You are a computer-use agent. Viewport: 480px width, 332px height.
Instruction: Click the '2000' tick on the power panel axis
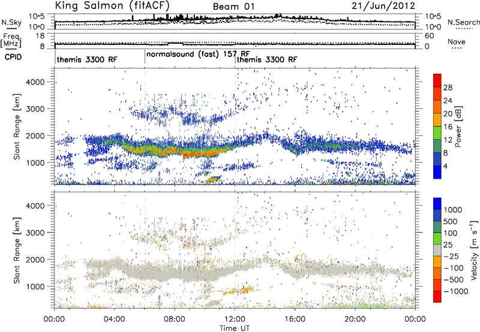(35, 135)
